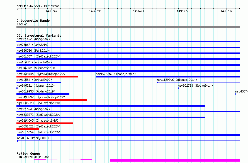The width and height of the screenshot is (248, 163).
Task: Open variant nsv831492 (Wong2007)
Action: pos(33,39)
